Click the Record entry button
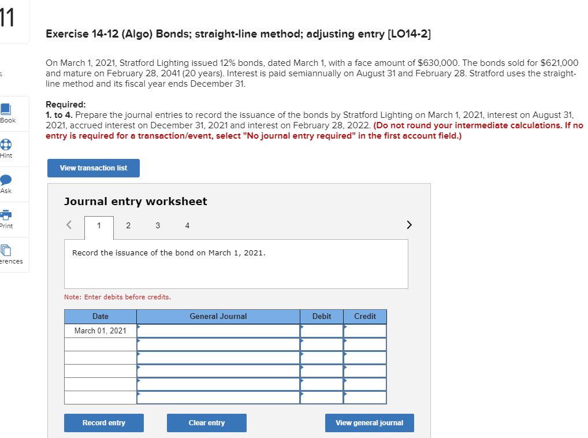The width and height of the screenshot is (588, 438). (x=103, y=422)
